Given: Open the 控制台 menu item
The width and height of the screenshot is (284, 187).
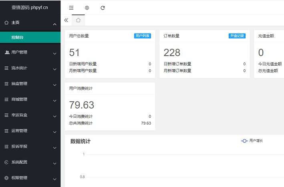Looking at the screenshot, I should click(17, 37).
